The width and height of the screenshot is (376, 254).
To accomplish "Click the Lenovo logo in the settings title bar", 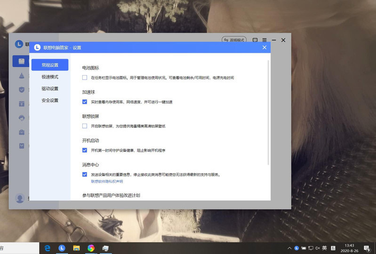I will coord(37,48).
